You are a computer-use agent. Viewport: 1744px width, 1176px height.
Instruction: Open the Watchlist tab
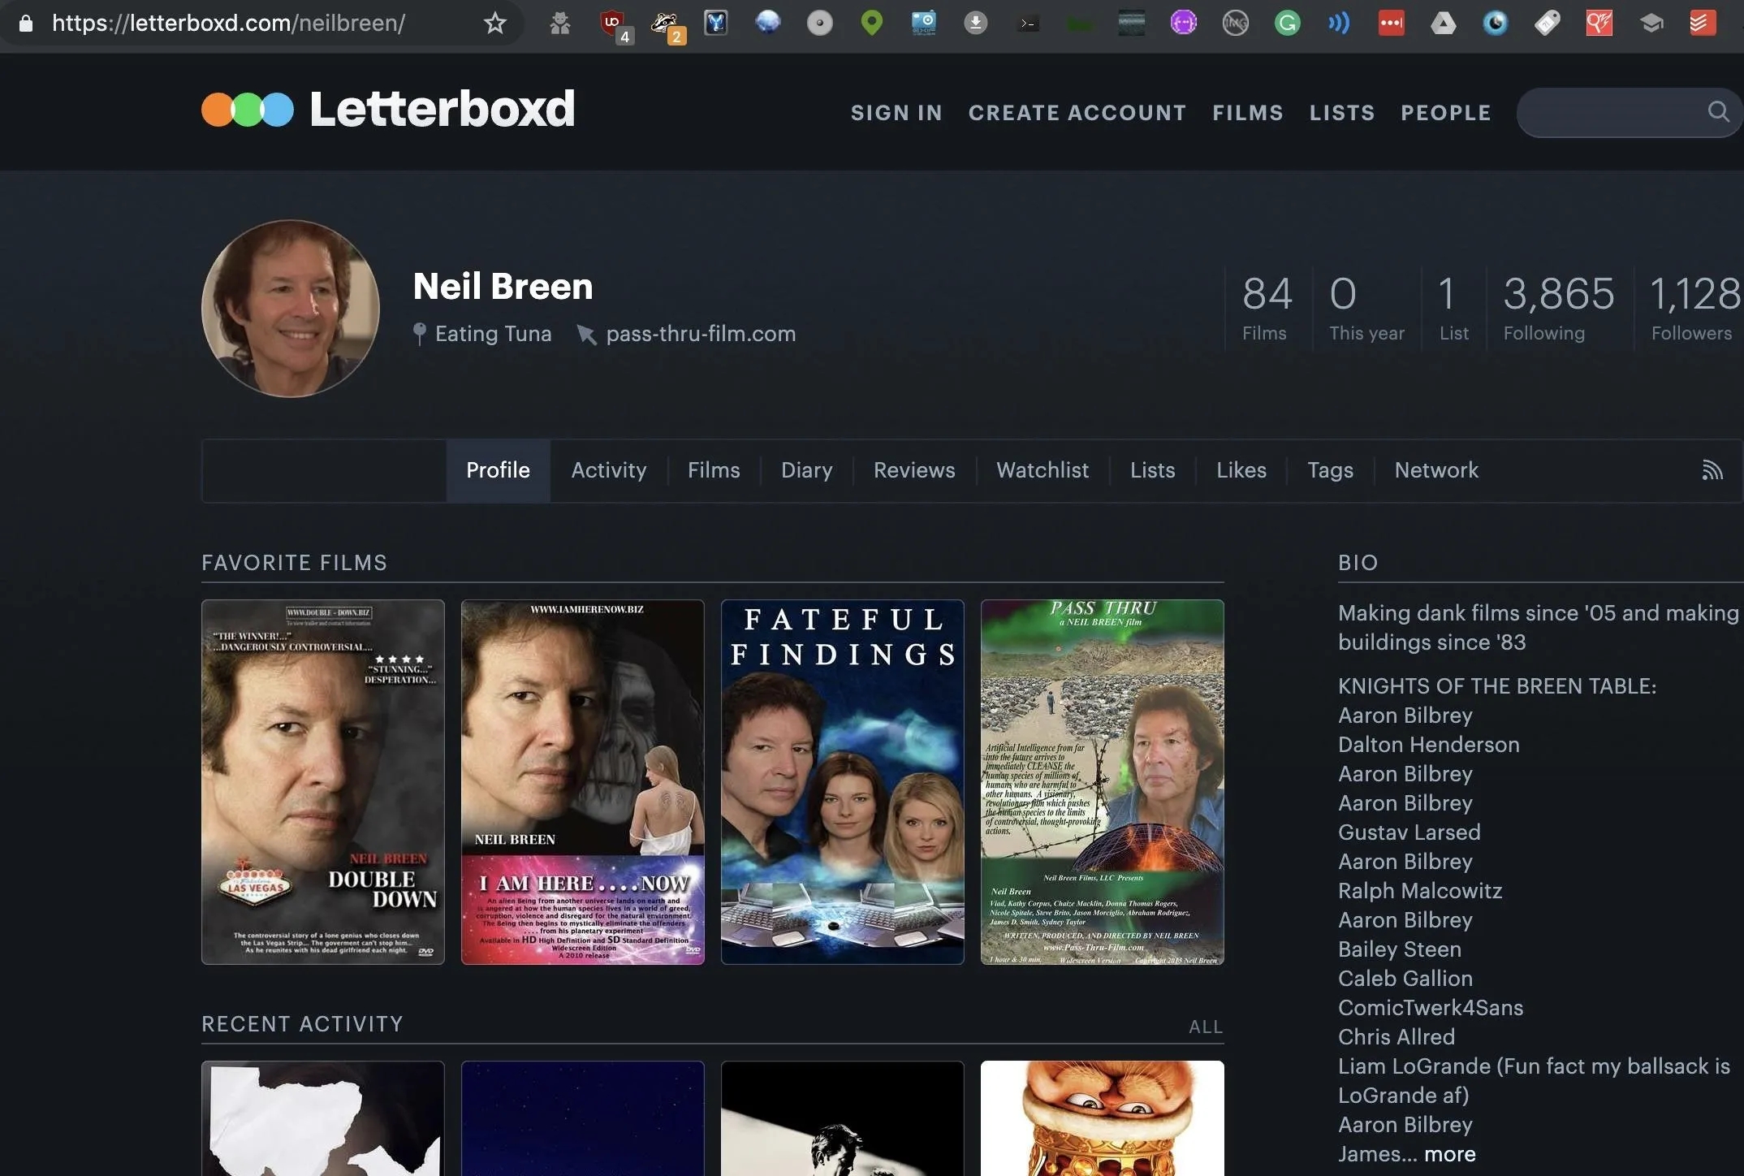tap(1042, 470)
